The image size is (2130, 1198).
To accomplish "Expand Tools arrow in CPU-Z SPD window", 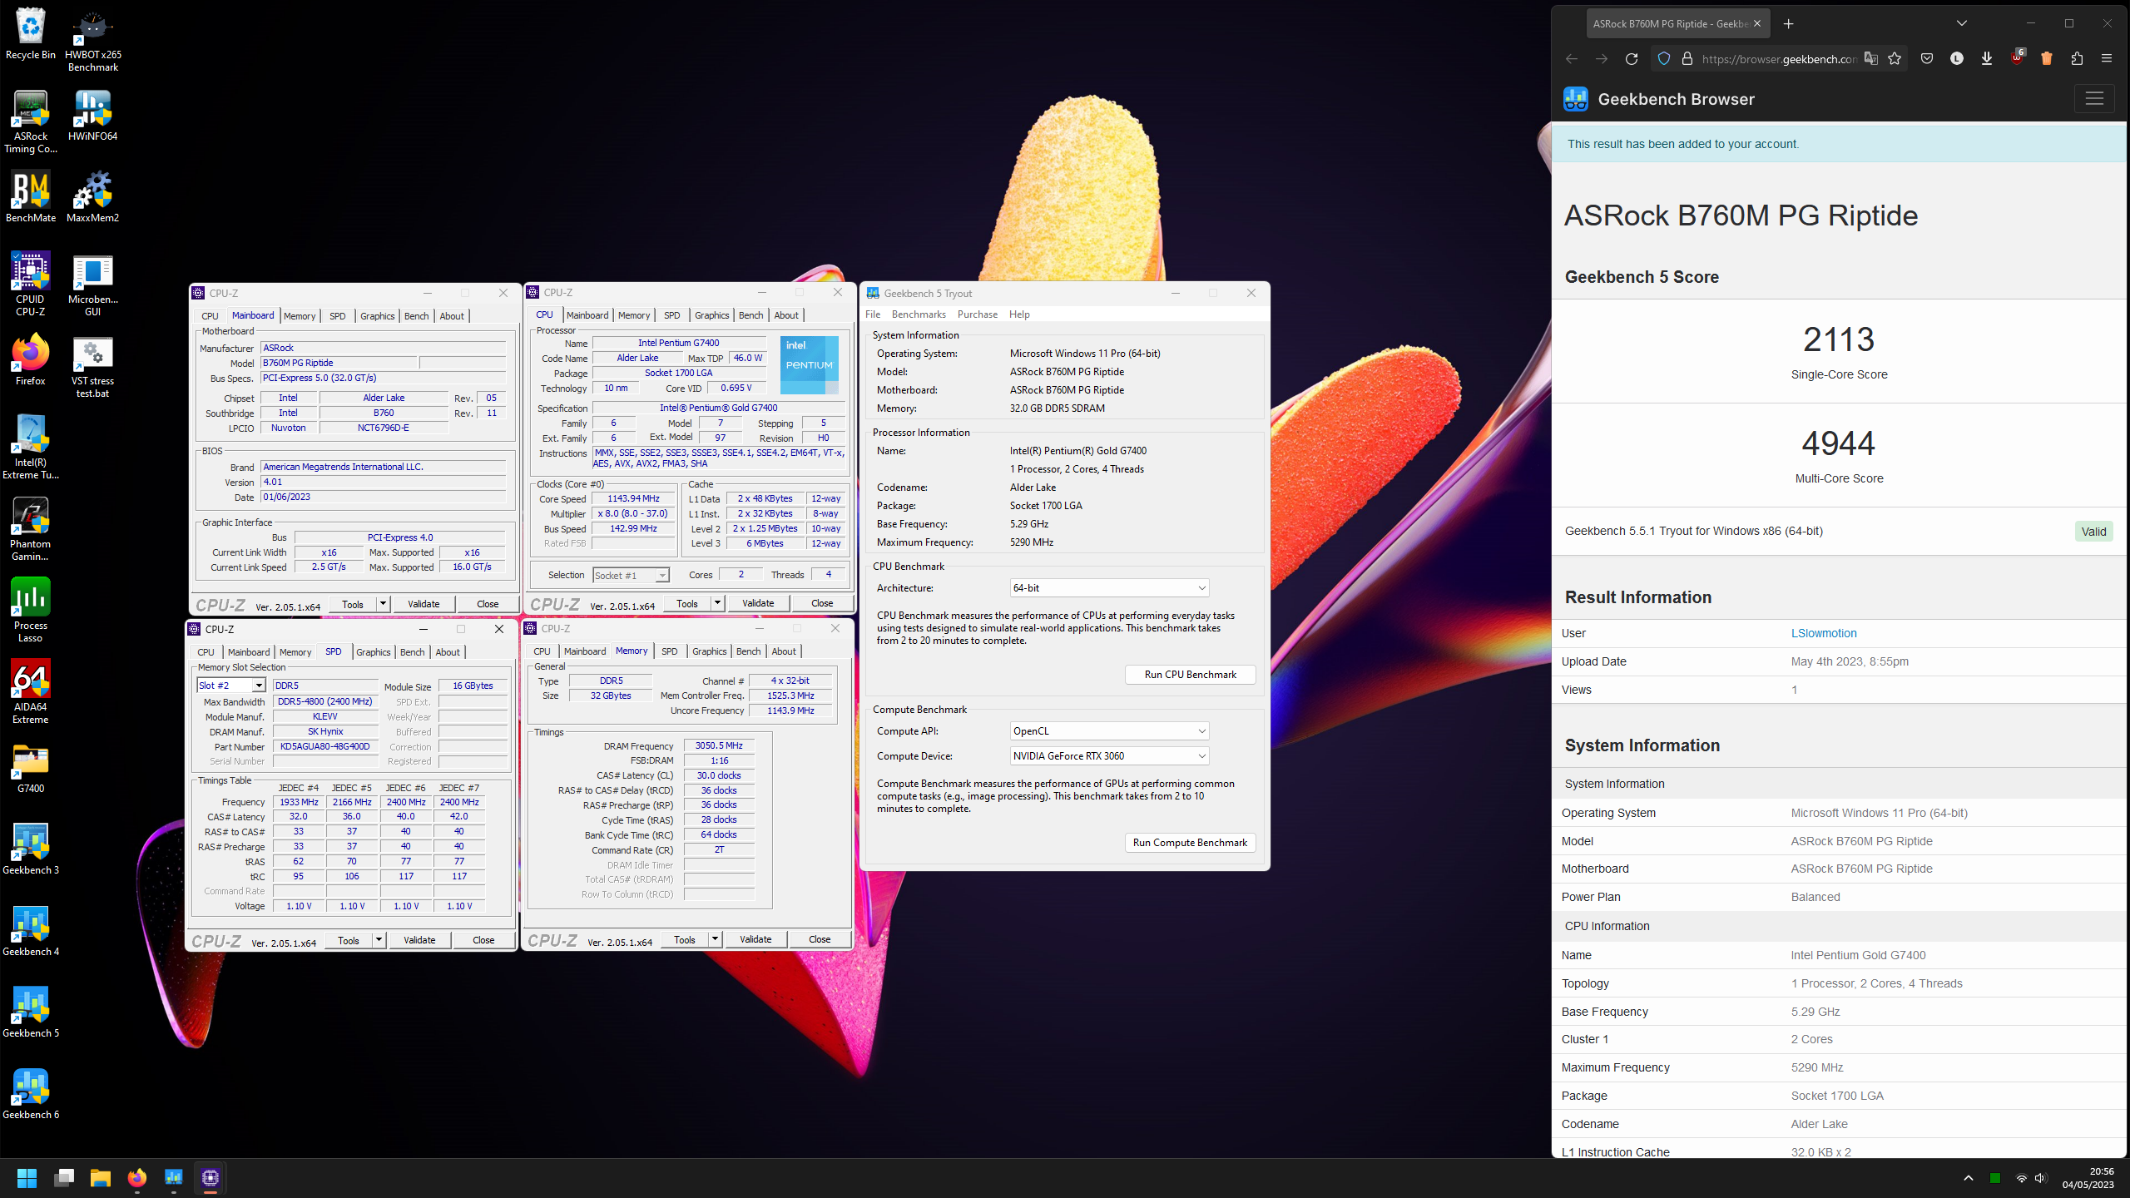I will pos(379,940).
